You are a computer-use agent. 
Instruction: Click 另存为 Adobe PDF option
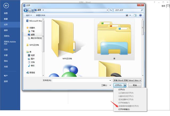pyautogui.click(x=10, y=43)
